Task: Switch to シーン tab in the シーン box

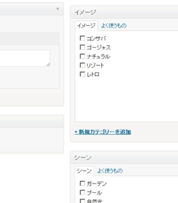Action: (84, 171)
